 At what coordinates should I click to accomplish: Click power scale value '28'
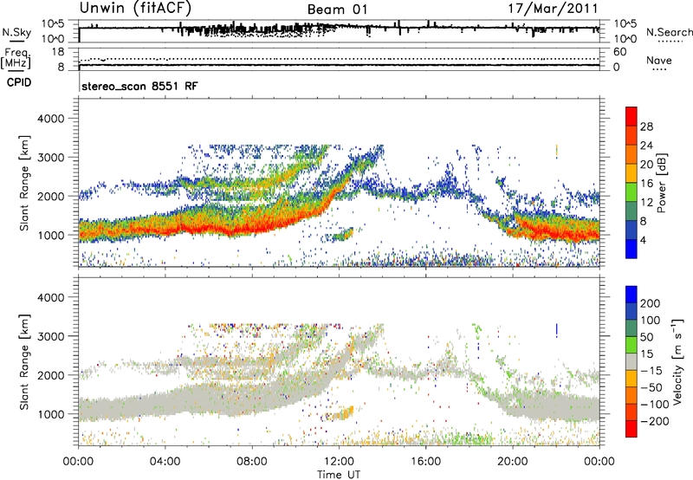[646, 126]
